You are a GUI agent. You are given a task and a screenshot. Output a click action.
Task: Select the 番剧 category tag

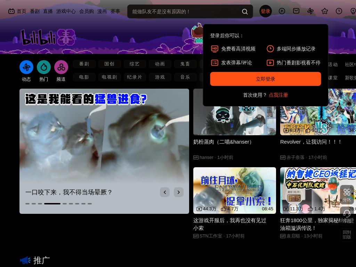click(84, 64)
